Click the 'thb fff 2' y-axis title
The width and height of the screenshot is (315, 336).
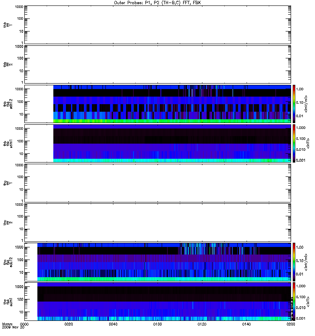pos(8,64)
